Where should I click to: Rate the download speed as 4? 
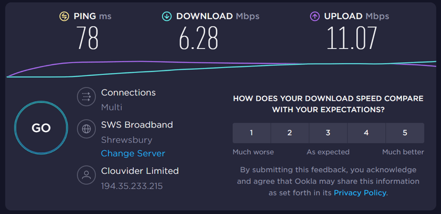(x=367, y=133)
